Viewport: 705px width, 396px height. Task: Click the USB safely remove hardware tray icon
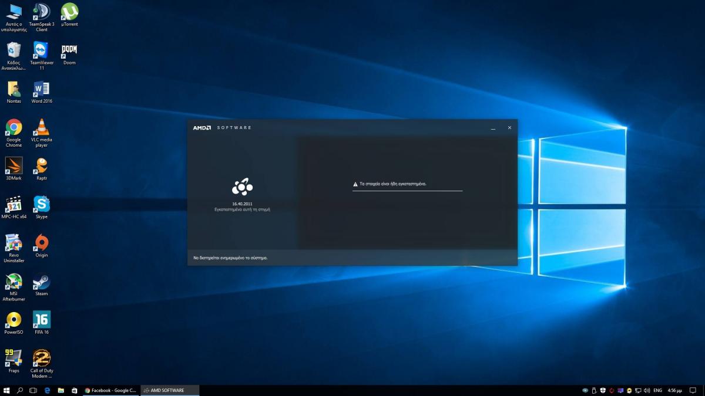[x=593, y=390]
